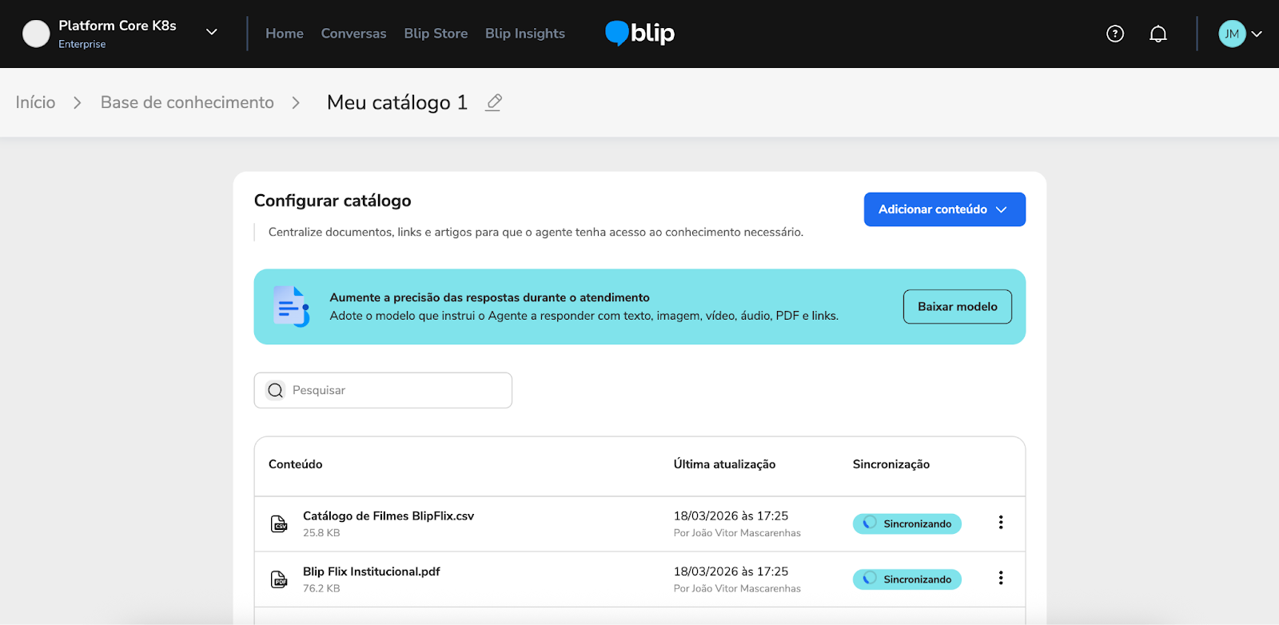Focus the Pesquisar search field
This screenshot has height=625, width=1279.
[392, 390]
